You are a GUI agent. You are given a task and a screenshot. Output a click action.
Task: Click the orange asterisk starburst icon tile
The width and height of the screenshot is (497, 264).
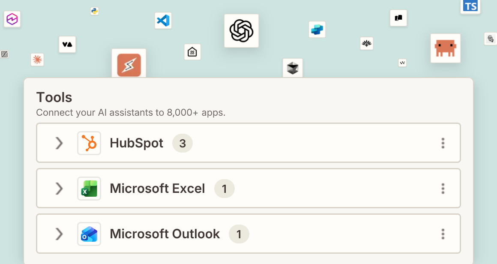(x=37, y=60)
